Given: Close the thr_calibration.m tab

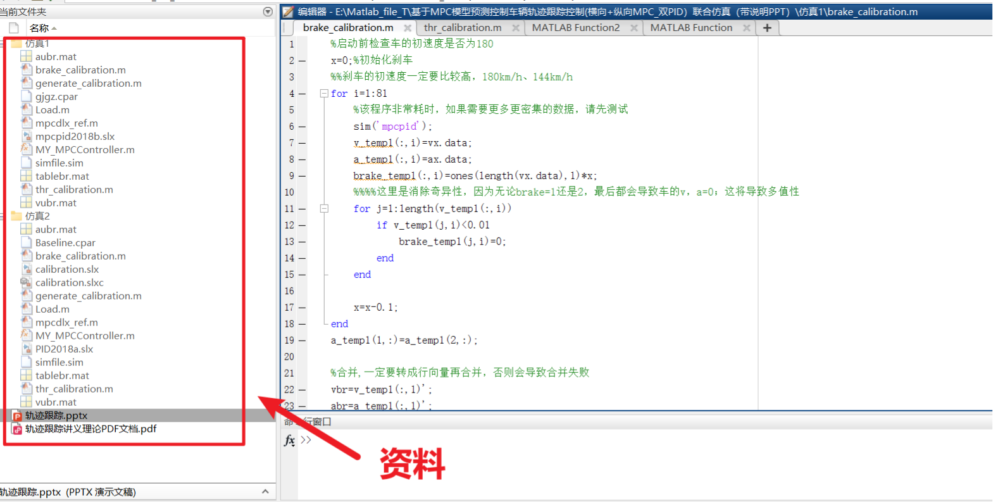Looking at the screenshot, I should (x=516, y=28).
